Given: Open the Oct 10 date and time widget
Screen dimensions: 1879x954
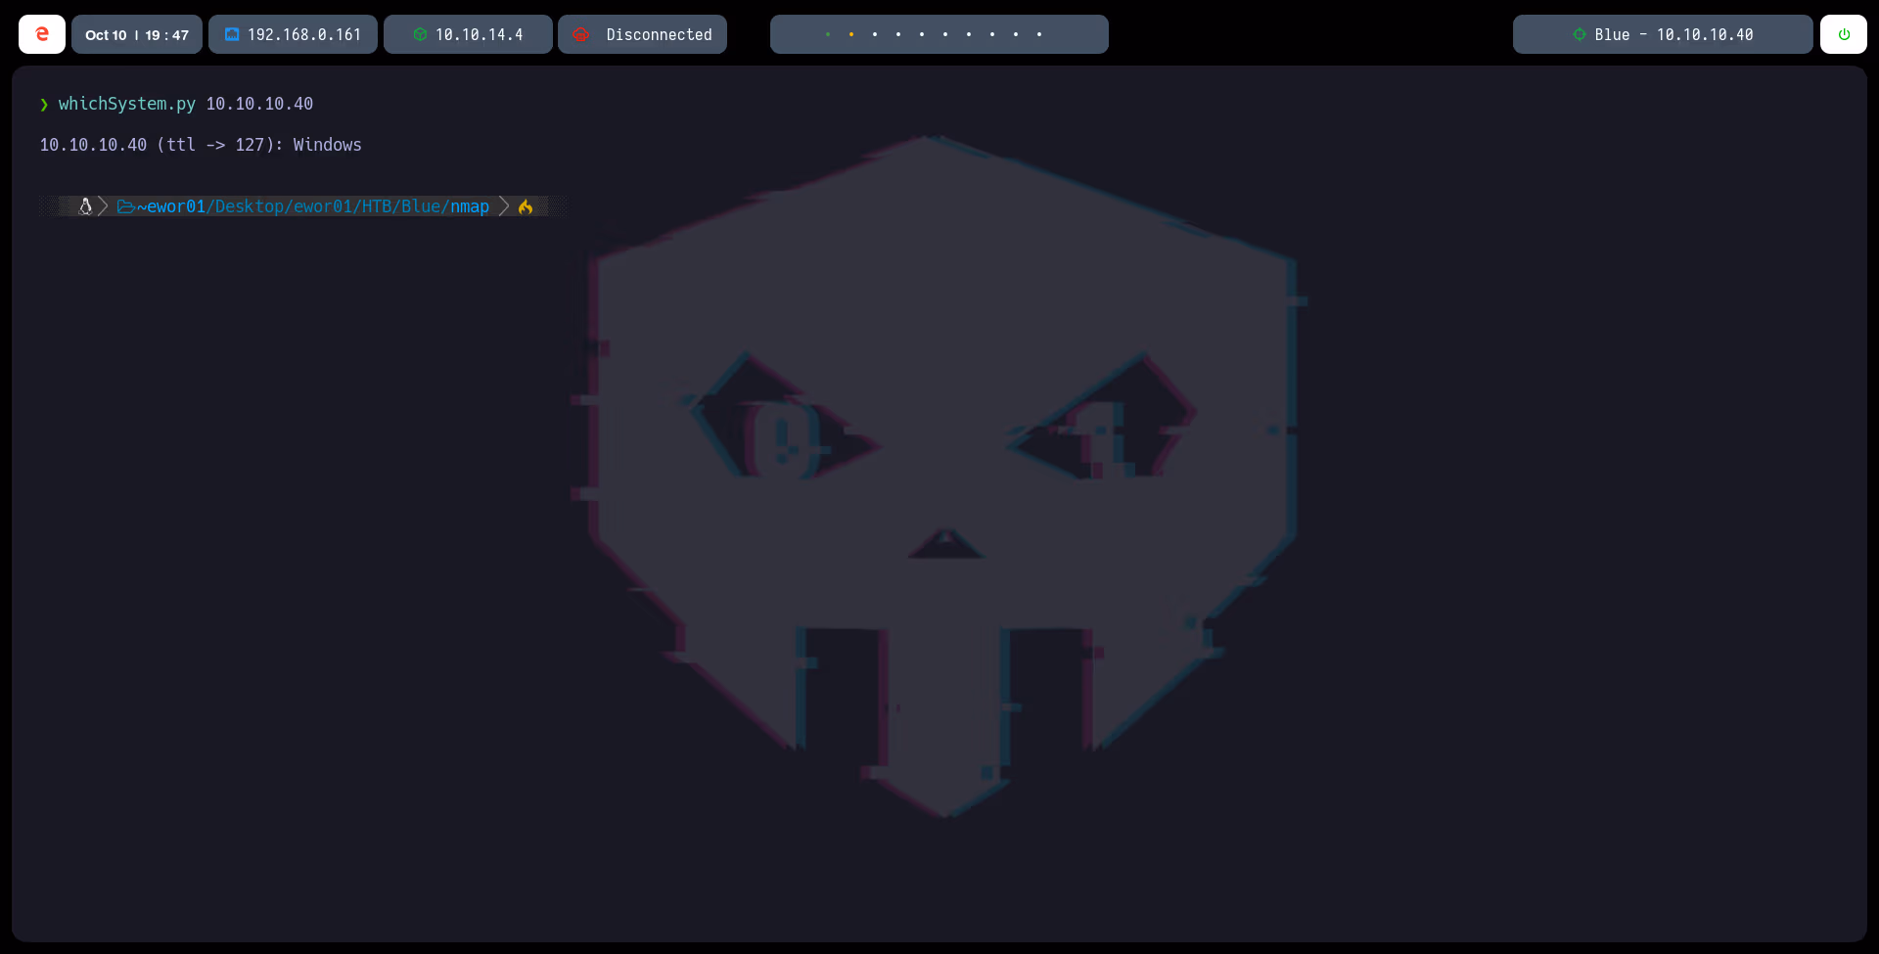Looking at the screenshot, I should tap(137, 34).
